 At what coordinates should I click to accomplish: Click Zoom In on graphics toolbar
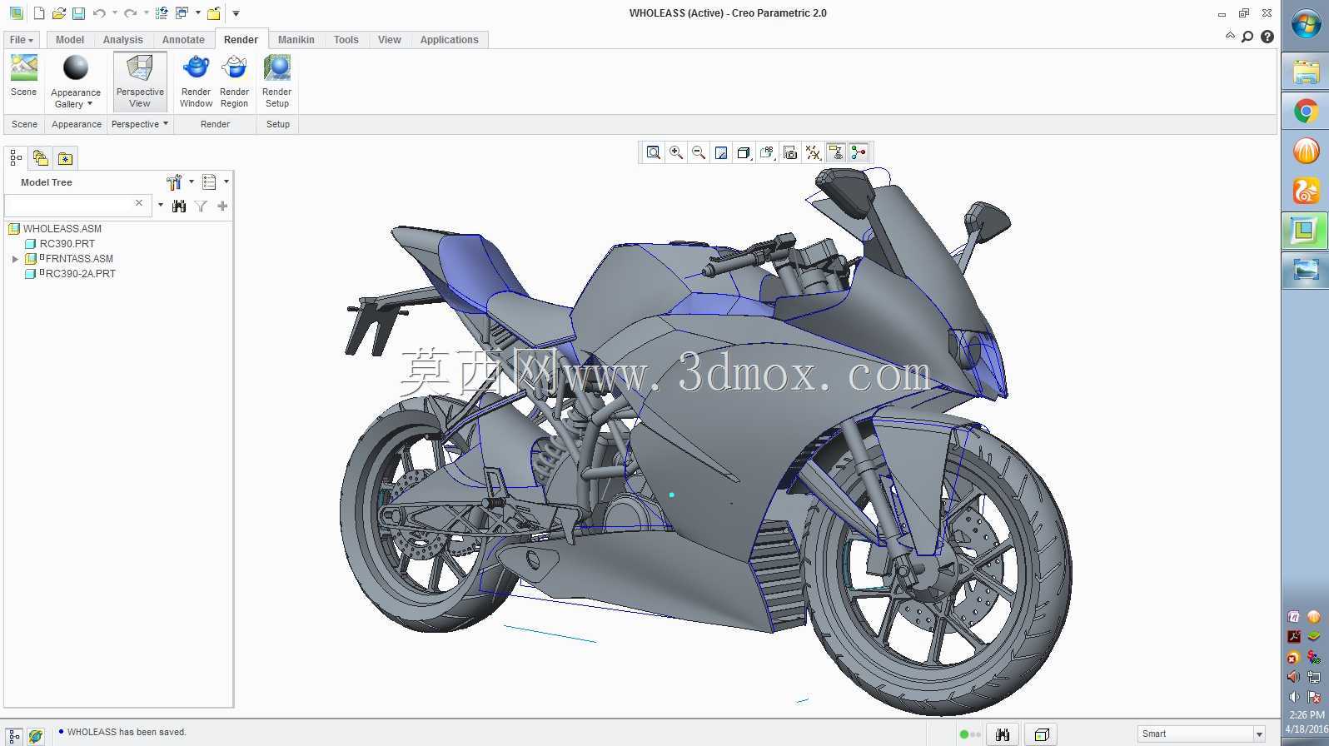coord(676,152)
